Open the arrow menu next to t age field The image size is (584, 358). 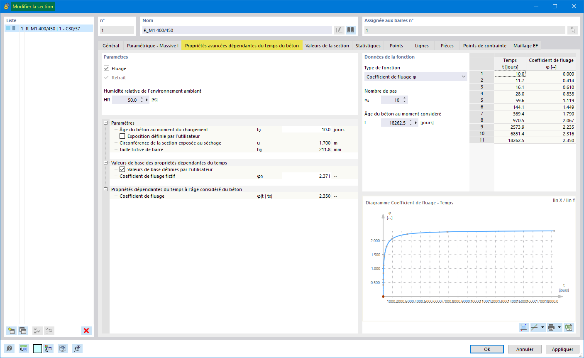(x=416, y=123)
